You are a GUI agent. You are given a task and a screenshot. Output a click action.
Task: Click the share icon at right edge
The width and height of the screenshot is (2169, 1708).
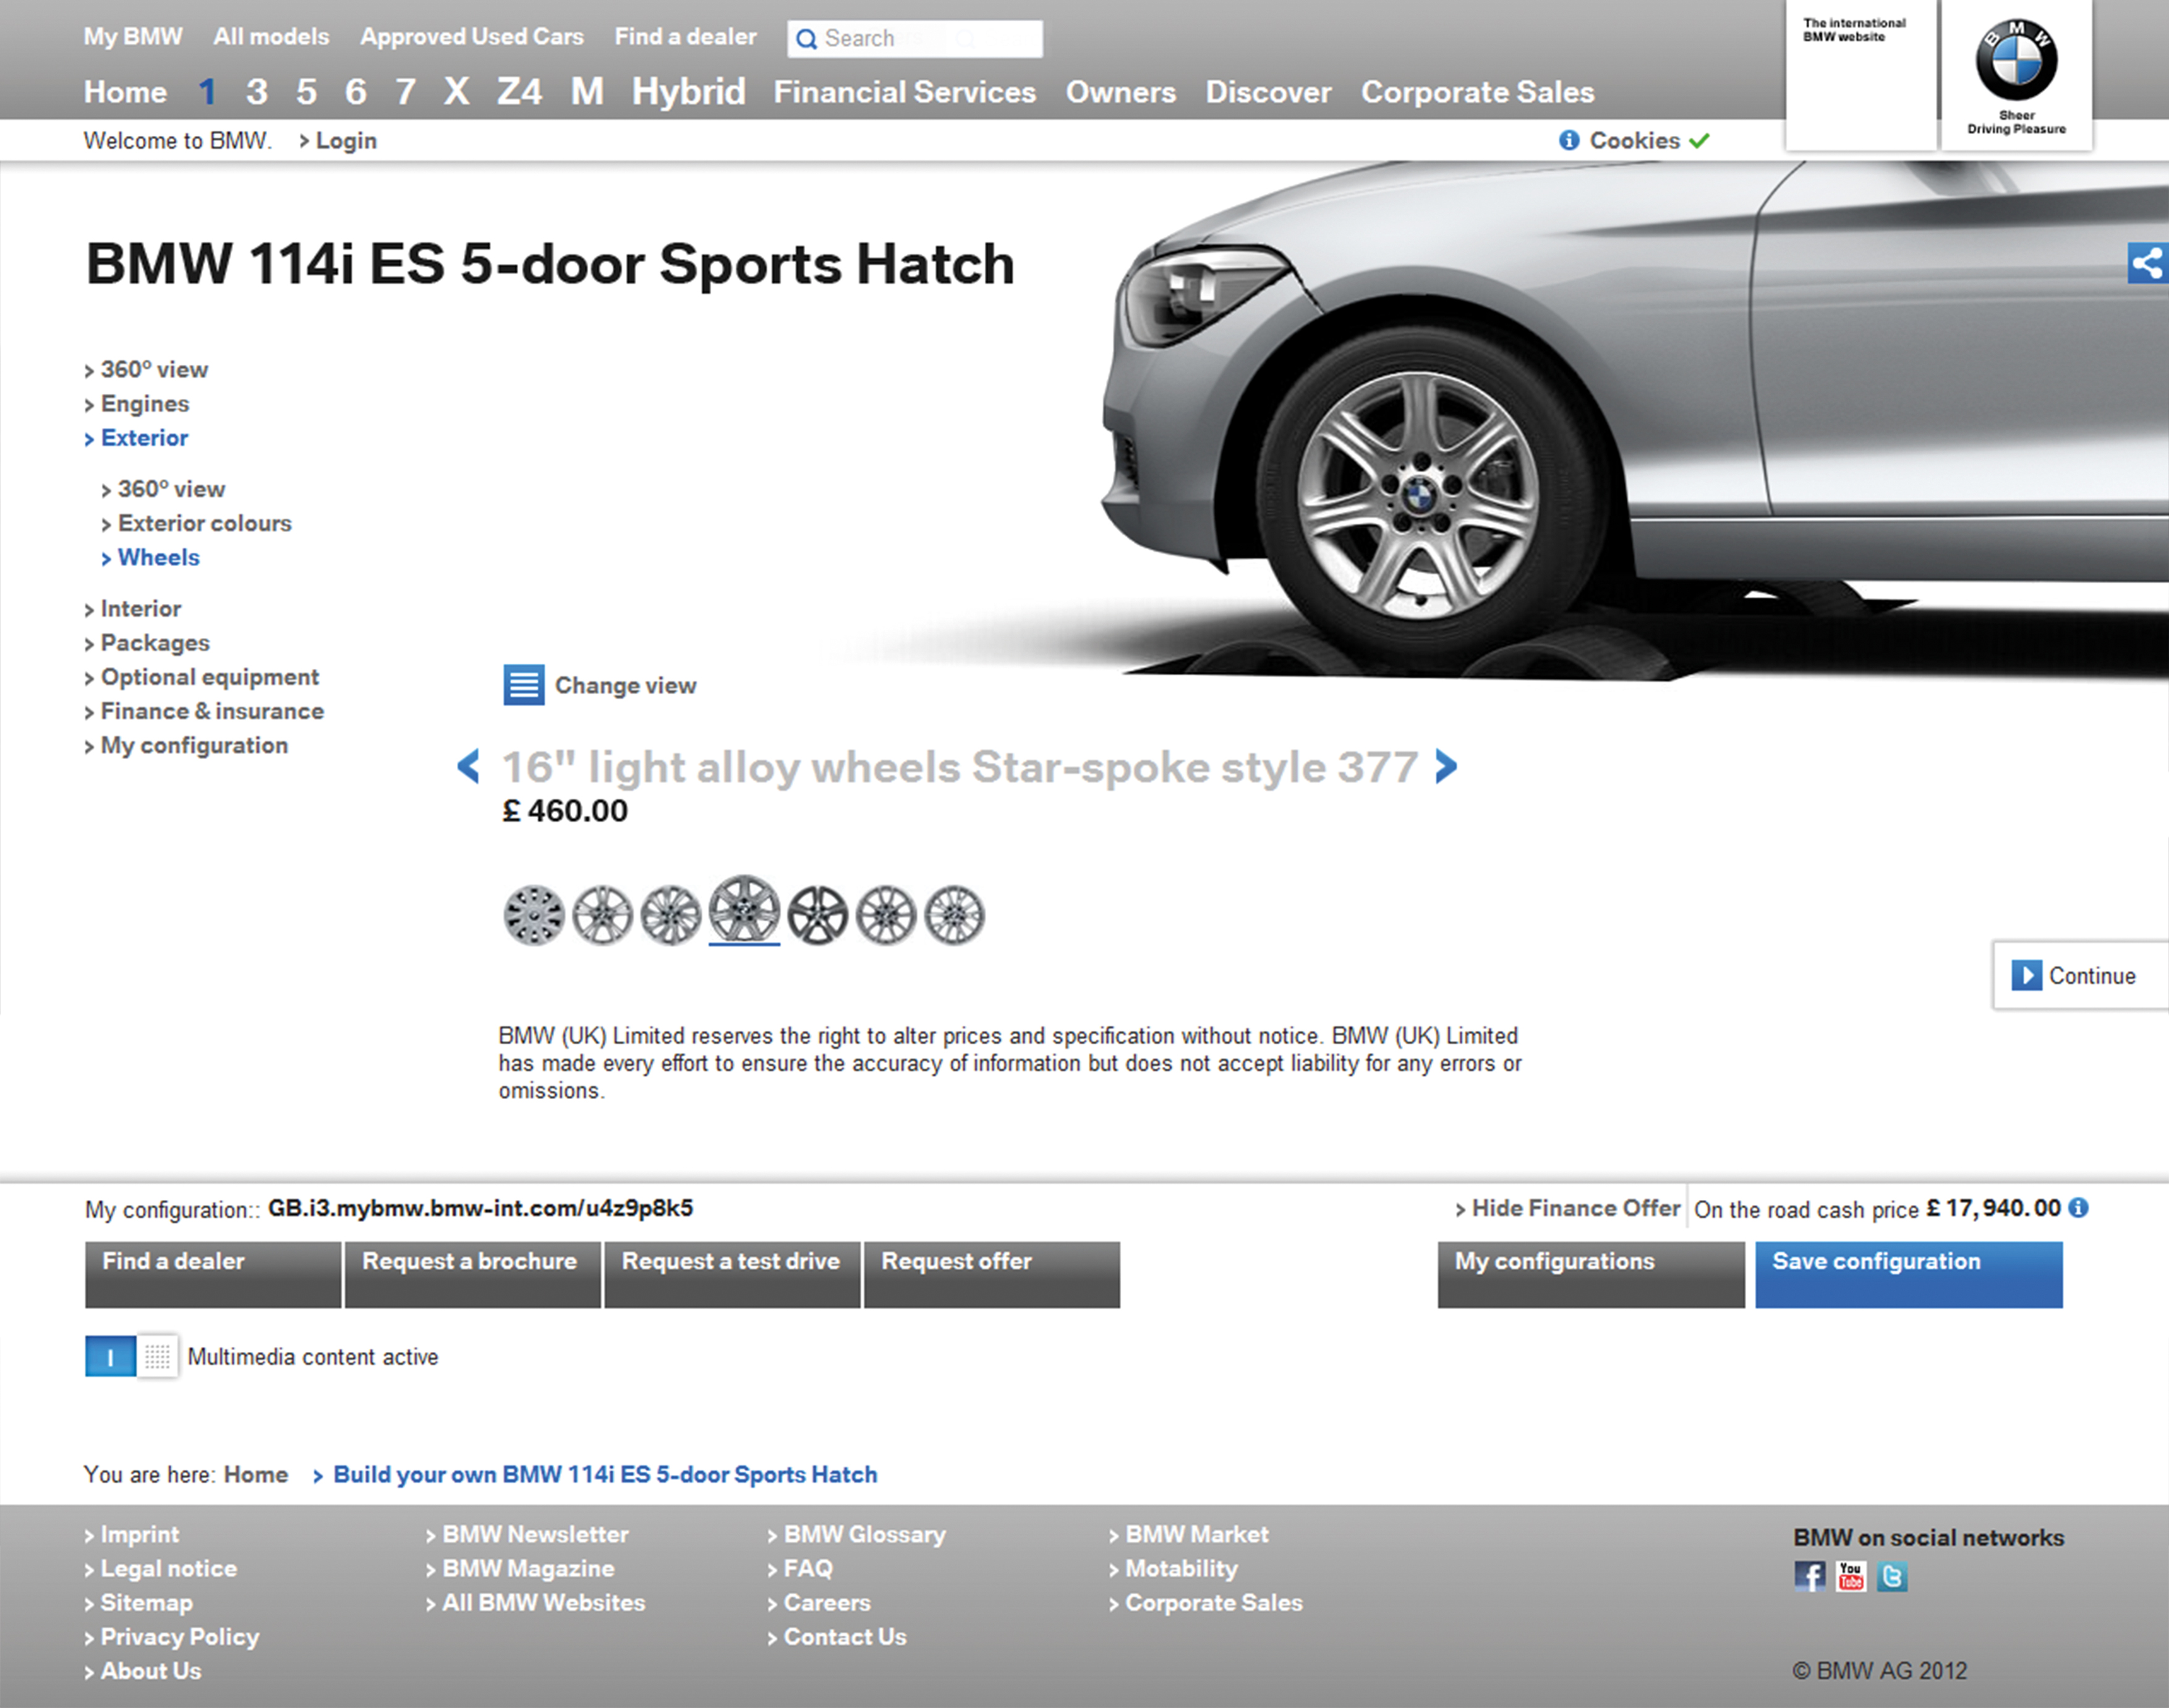(x=2147, y=263)
